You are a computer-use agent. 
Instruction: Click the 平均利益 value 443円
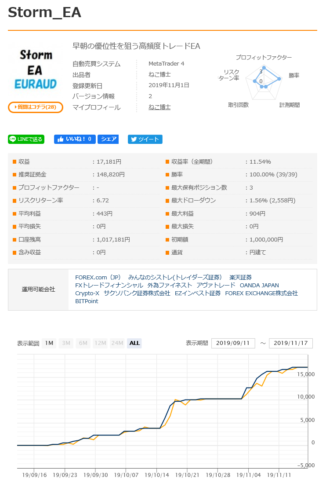(105, 214)
